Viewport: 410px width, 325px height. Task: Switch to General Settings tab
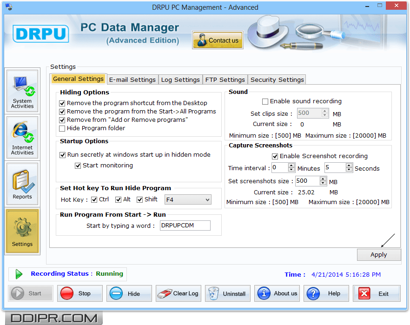[x=78, y=79]
